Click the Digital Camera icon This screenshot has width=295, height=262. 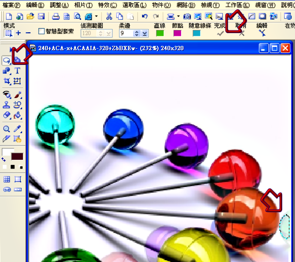pos(187,17)
